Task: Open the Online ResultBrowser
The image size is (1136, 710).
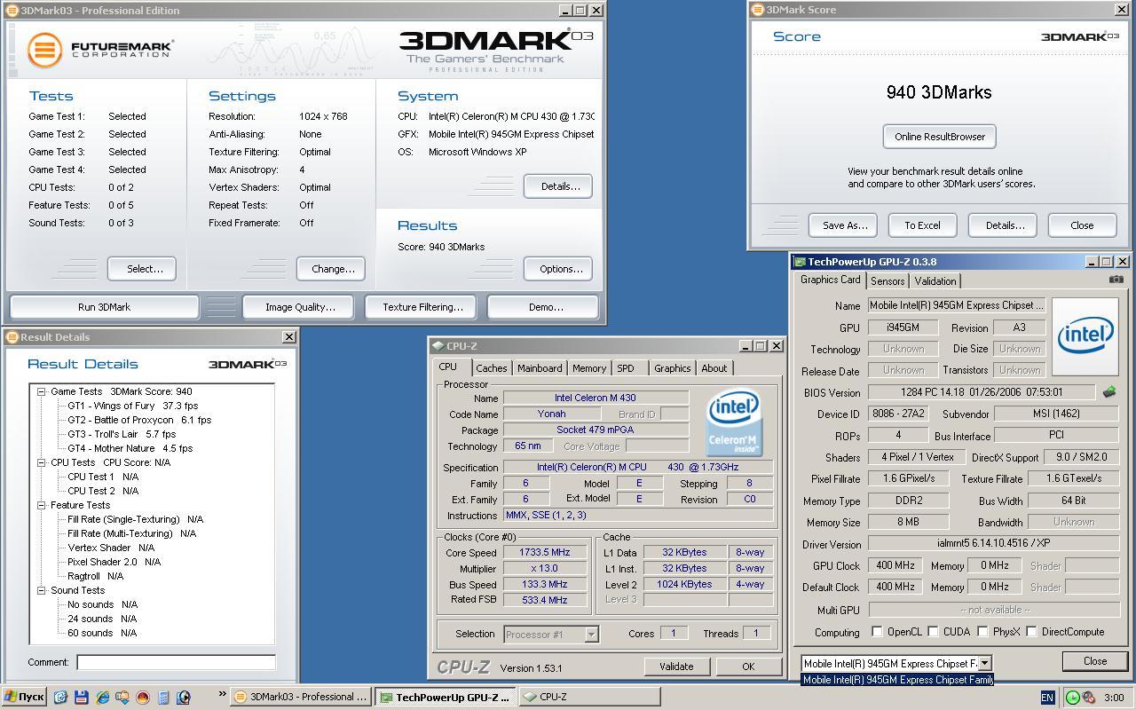Action: click(x=940, y=137)
